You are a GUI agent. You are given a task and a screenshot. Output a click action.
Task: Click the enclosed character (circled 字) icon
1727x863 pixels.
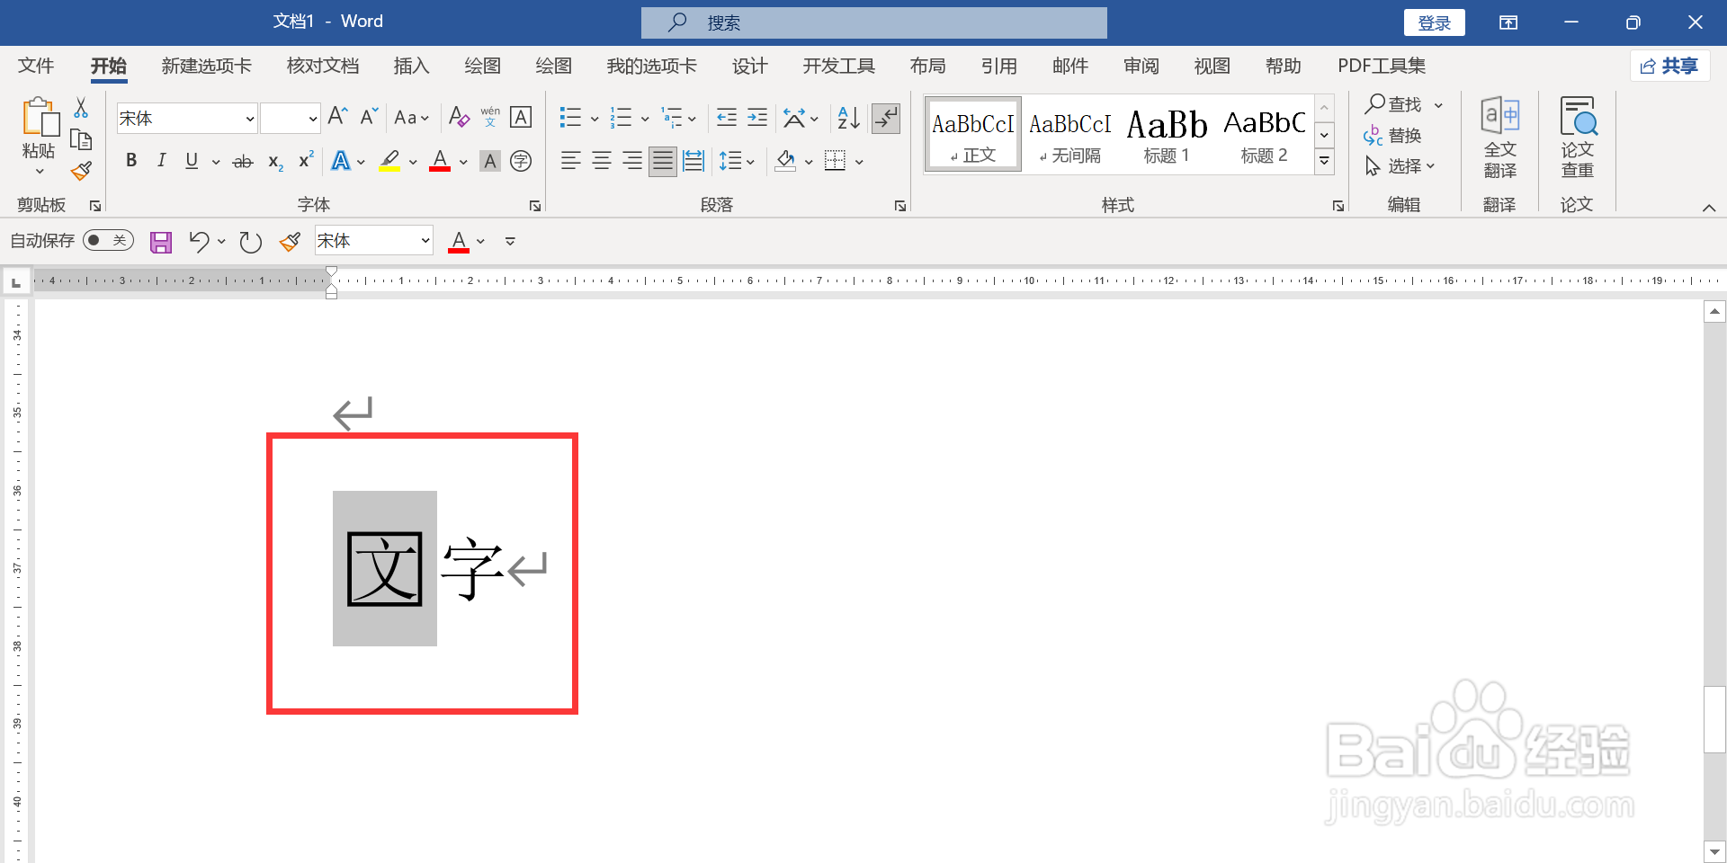pyautogui.click(x=521, y=161)
